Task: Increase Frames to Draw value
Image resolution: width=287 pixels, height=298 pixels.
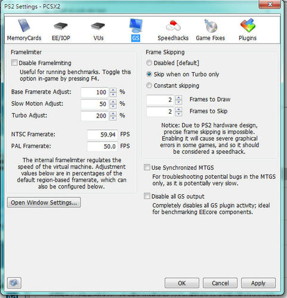Action: click(178, 98)
